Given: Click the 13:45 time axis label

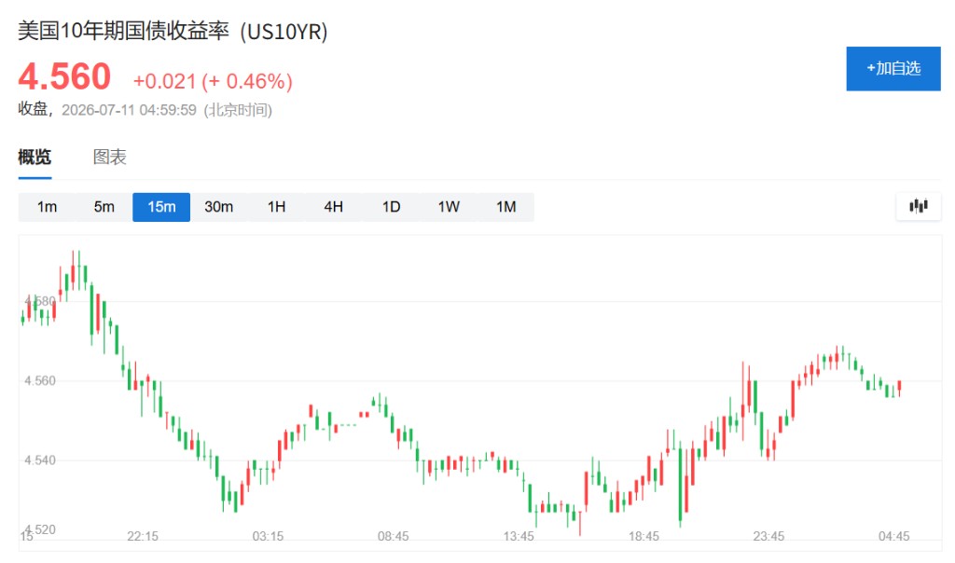Looking at the screenshot, I should click(519, 536).
